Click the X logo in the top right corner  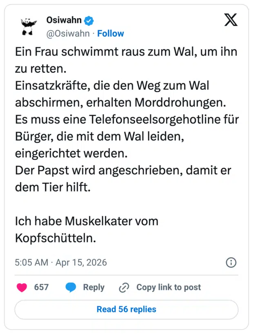(x=231, y=20)
